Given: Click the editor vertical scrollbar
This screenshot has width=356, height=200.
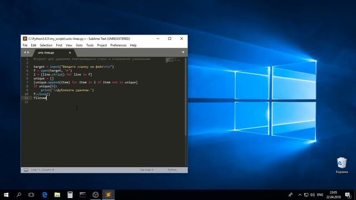Looking at the screenshot, I should [x=186, y=96].
